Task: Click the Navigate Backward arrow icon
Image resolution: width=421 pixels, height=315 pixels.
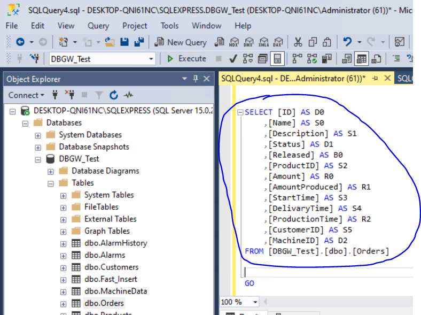Action: [x=20, y=42]
